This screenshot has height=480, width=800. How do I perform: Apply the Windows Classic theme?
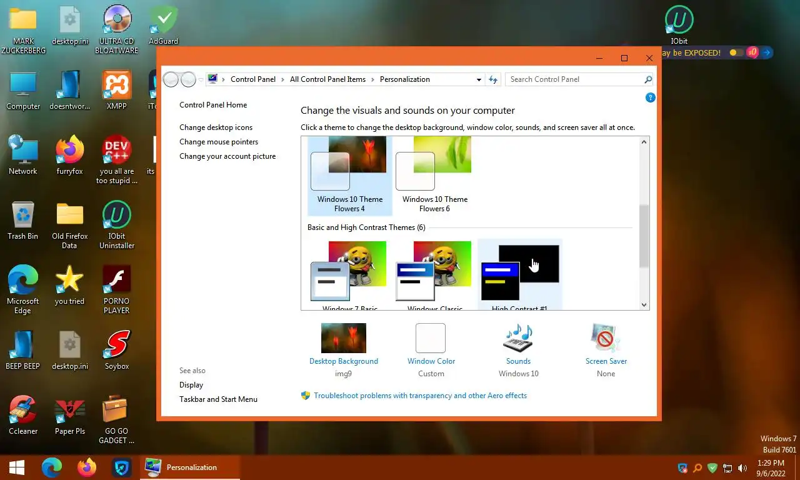[435, 275]
